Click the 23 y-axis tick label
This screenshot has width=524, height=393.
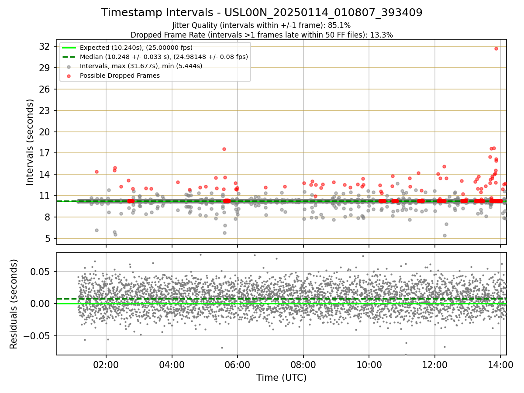tap(45, 110)
